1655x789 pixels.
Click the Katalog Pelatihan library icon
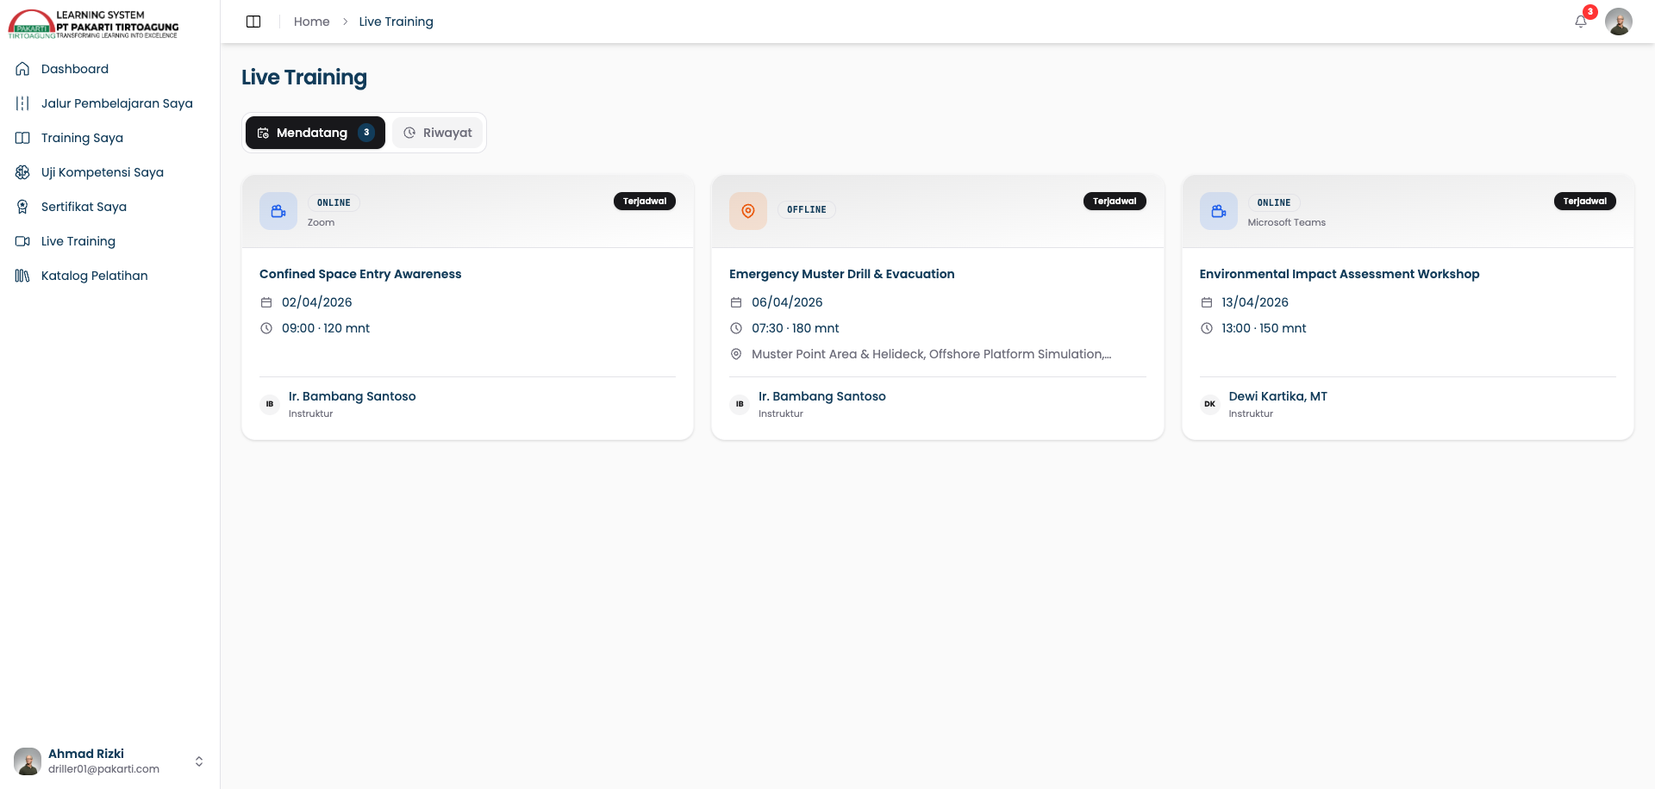22,276
